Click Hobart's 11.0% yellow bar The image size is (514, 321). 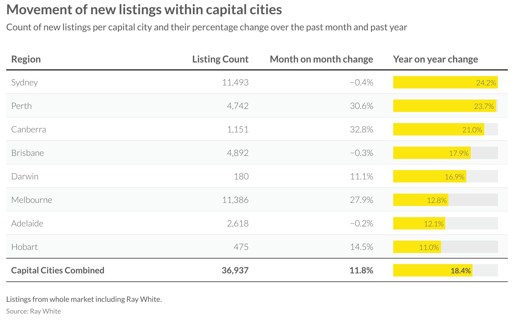click(417, 247)
